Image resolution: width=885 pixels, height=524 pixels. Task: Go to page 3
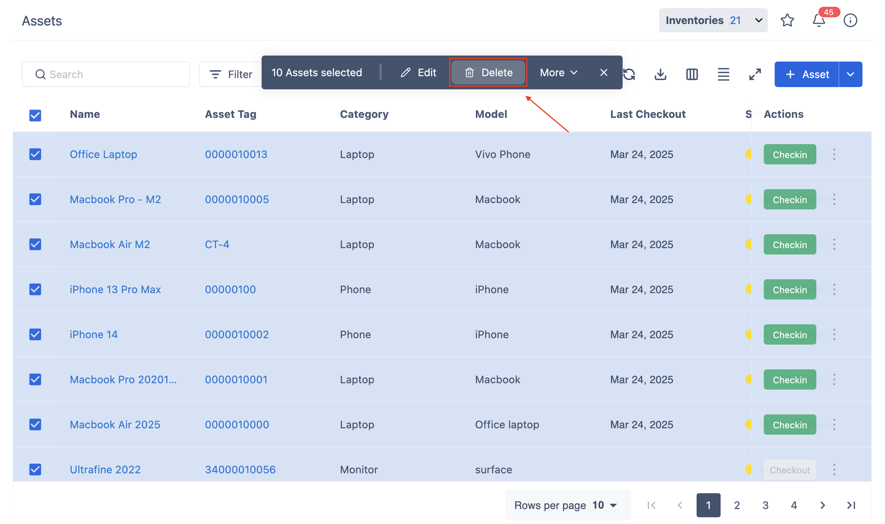point(765,505)
